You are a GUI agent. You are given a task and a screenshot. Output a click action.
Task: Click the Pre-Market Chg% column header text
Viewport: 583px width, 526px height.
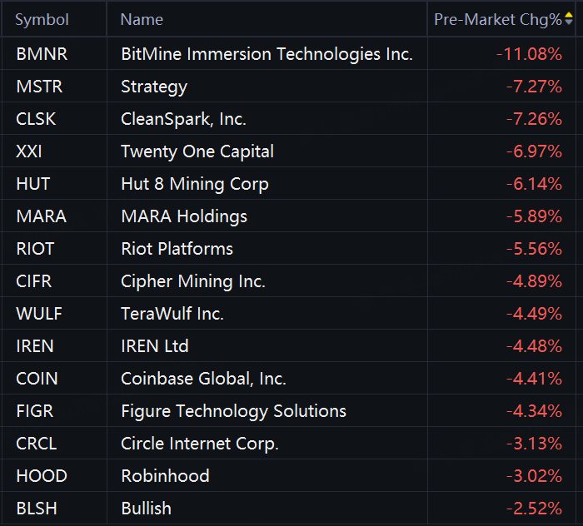(x=497, y=19)
